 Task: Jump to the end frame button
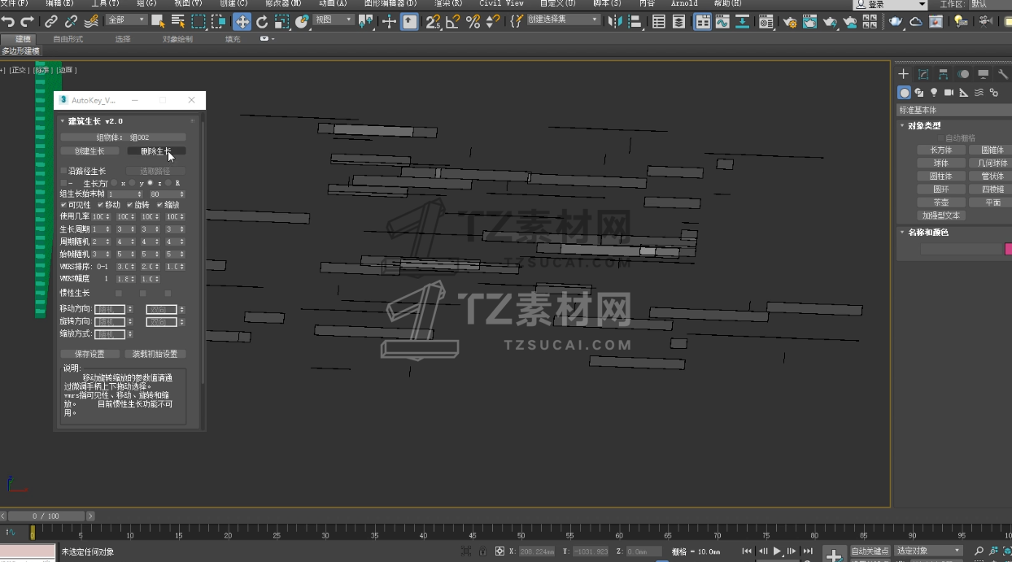(807, 551)
